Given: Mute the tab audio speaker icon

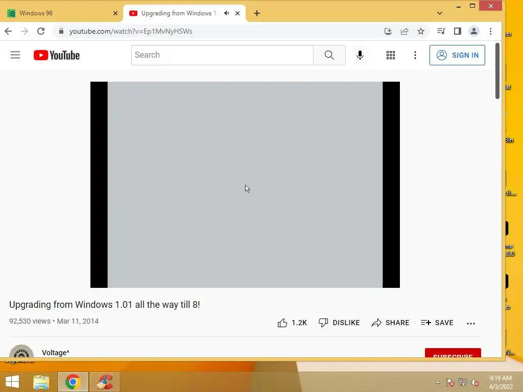Looking at the screenshot, I should (x=226, y=13).
